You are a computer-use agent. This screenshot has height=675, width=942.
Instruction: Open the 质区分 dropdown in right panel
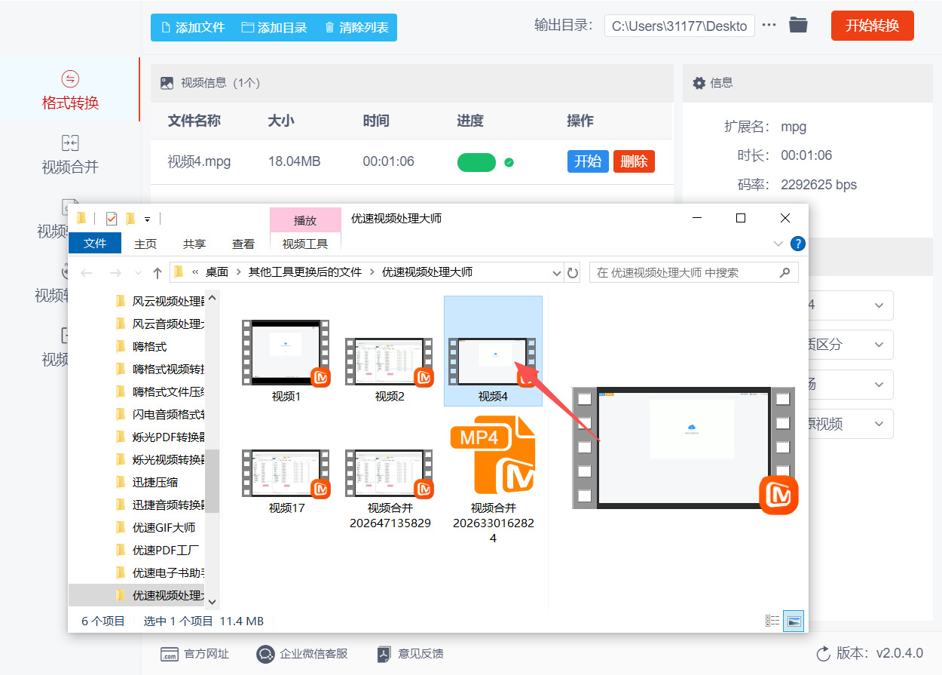(850, 345)
